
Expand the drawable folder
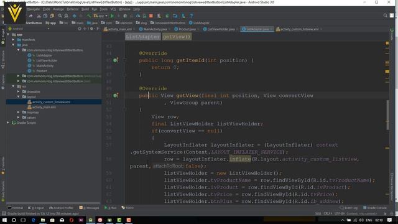pyautogui.click(x=18, y=91)
